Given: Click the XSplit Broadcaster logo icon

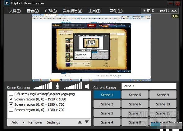Looking at the screenshot, I should point(7,3).
